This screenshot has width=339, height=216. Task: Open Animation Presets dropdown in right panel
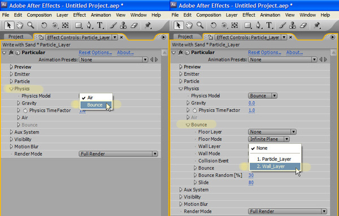(x=282, y=59)
